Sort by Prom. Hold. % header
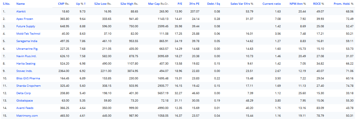 [343, 4]
